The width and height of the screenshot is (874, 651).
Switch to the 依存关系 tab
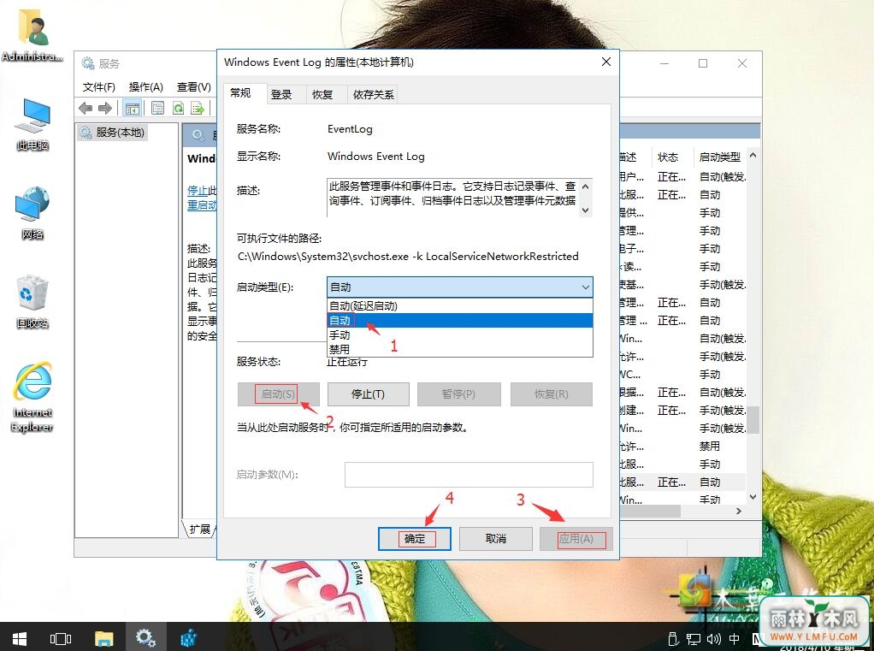click(x=373, y=95)
